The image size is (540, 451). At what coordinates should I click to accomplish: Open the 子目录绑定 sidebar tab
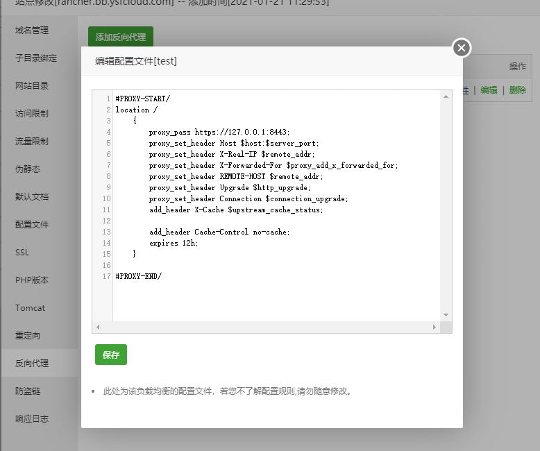pyautogui.click(x=36, y=58)
